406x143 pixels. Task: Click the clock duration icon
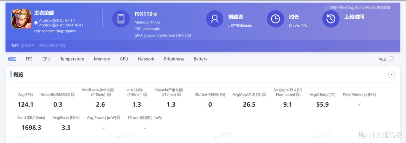276,19
